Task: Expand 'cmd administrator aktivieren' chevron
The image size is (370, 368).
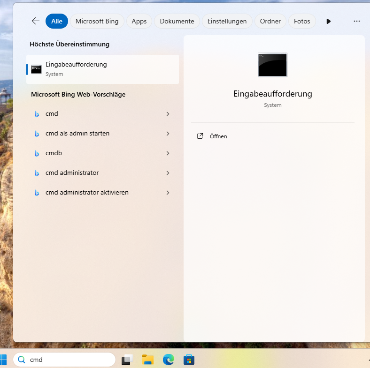Action: coord(168,193)
